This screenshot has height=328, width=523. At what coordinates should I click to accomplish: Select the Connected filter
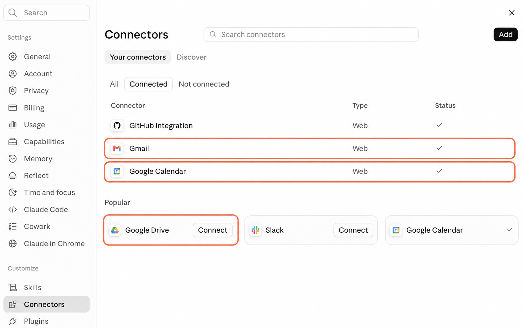(148, 84)
